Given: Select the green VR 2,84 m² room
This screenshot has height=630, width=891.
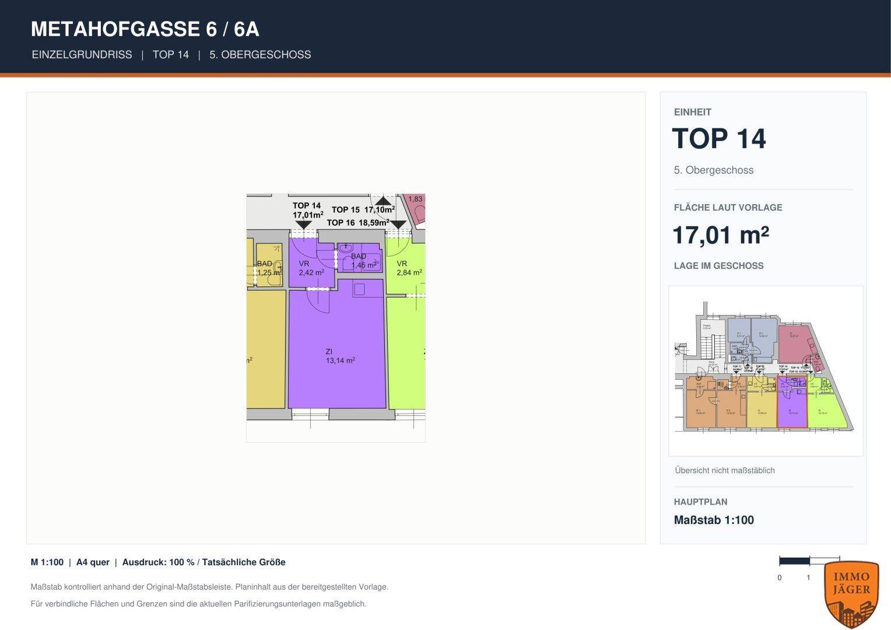Looking at the screenshot, I should click(x=406, y=266).
